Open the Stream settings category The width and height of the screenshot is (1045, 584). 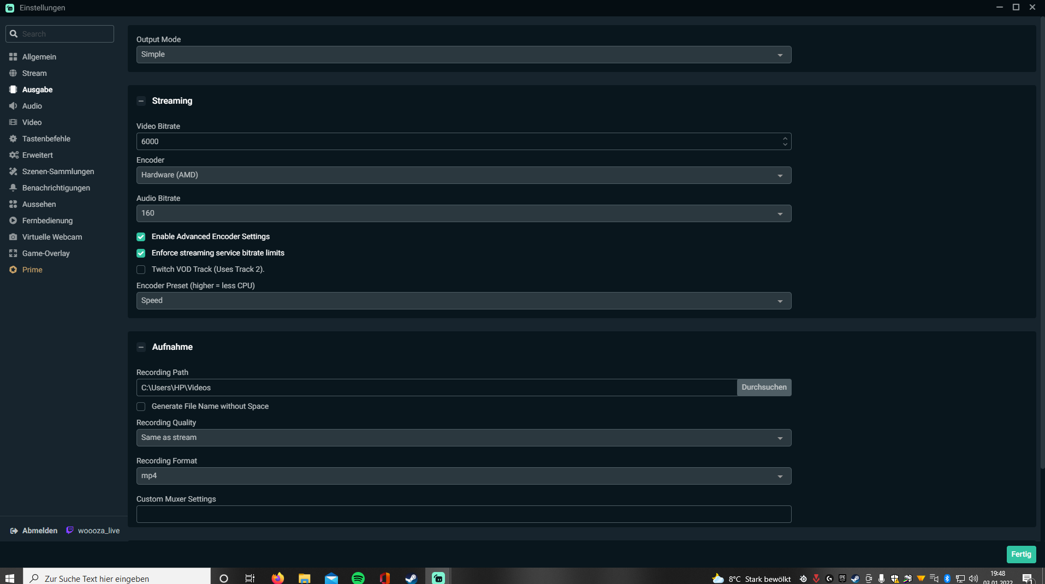34,73
